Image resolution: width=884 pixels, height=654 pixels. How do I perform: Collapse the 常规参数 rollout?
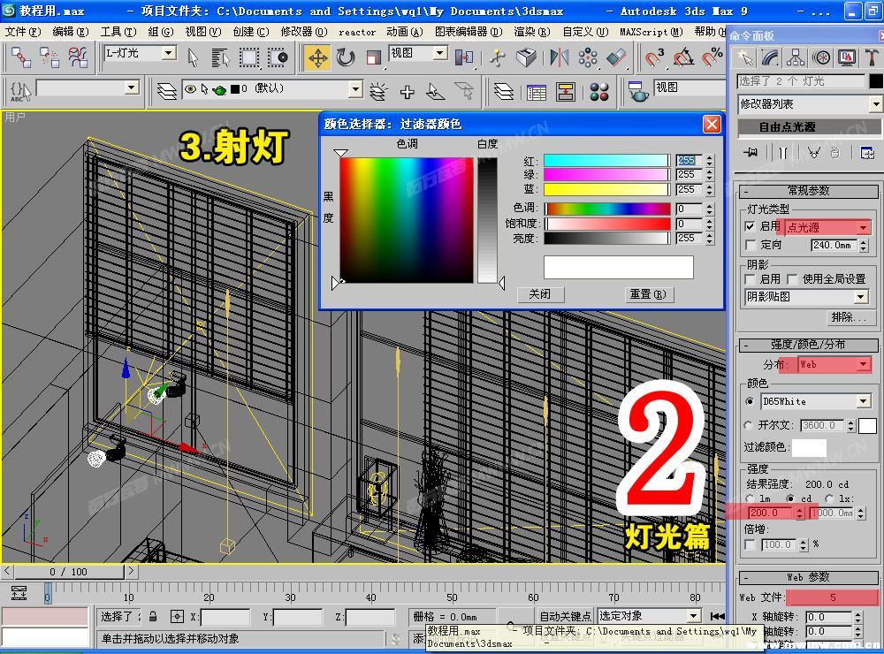pyautogui.click(x=809, y=191)
